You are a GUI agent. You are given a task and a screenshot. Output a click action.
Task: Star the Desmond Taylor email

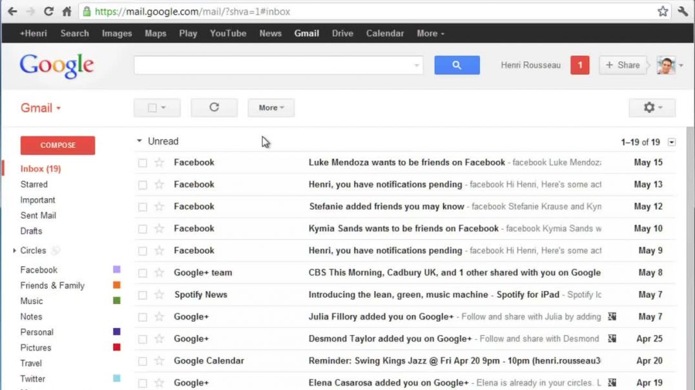pos(159,339)
